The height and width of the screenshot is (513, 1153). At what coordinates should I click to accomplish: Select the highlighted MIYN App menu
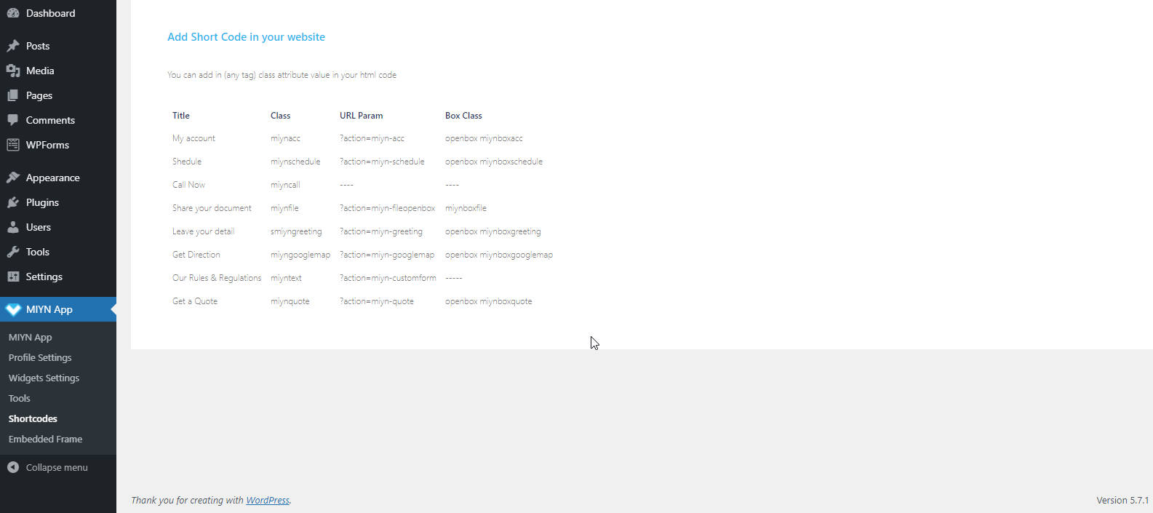click(58, 309)
